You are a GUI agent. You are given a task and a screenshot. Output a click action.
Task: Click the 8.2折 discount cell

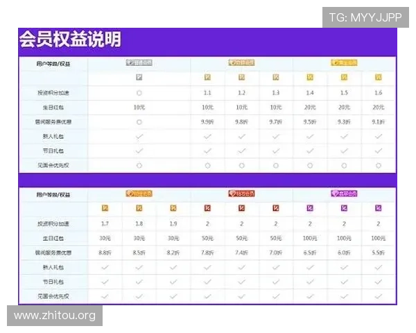tap(173, 253)
